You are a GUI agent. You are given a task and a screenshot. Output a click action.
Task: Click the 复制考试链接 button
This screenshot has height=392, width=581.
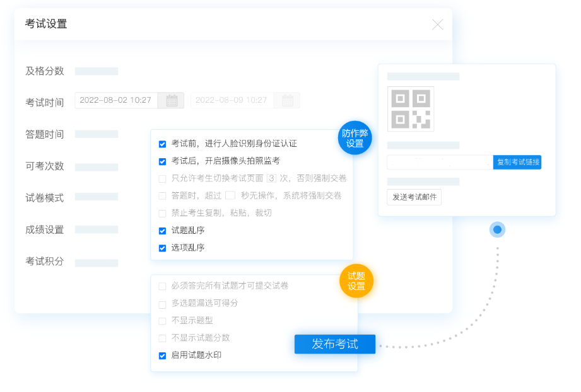[517, 162]
